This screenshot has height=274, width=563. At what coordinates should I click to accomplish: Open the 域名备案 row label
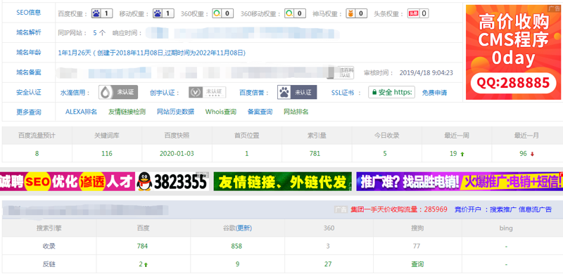pos(29,72)
